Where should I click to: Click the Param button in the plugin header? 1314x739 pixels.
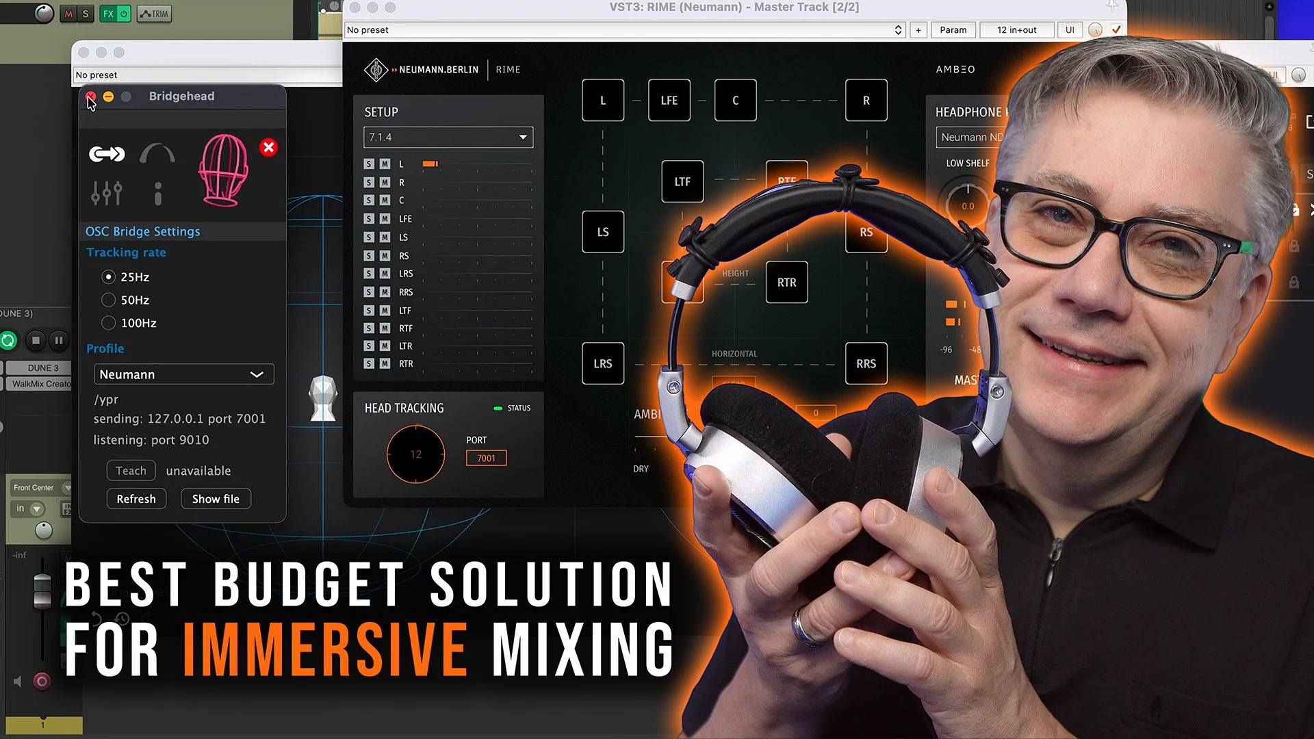(953, 29)
